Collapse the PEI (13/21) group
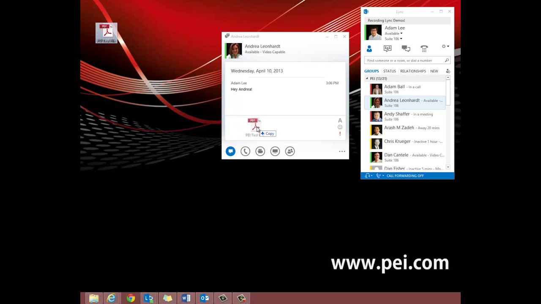This screenshot has height=304, width=541. (367, 79)
